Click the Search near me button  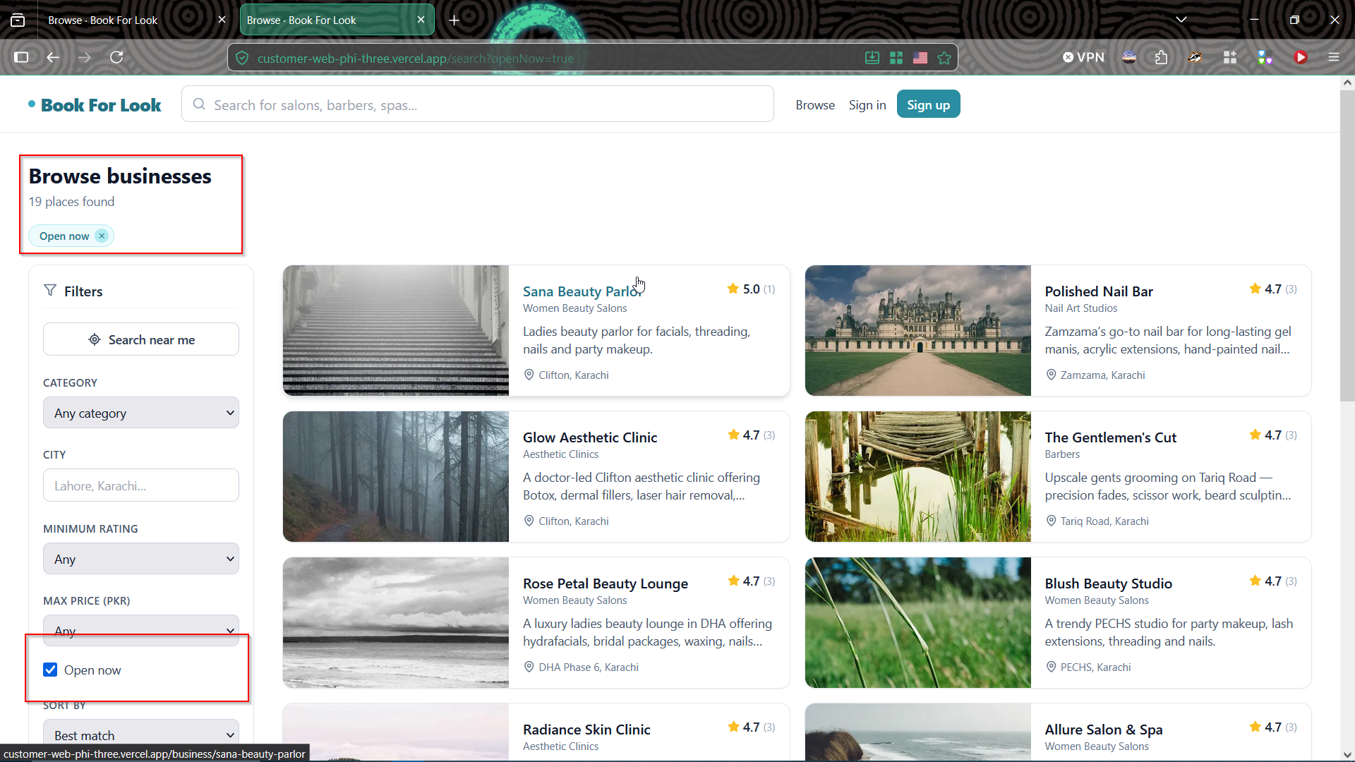141,339
